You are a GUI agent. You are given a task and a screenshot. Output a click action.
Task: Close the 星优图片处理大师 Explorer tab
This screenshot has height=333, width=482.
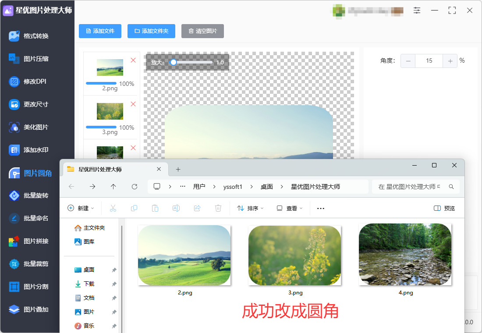159,169
